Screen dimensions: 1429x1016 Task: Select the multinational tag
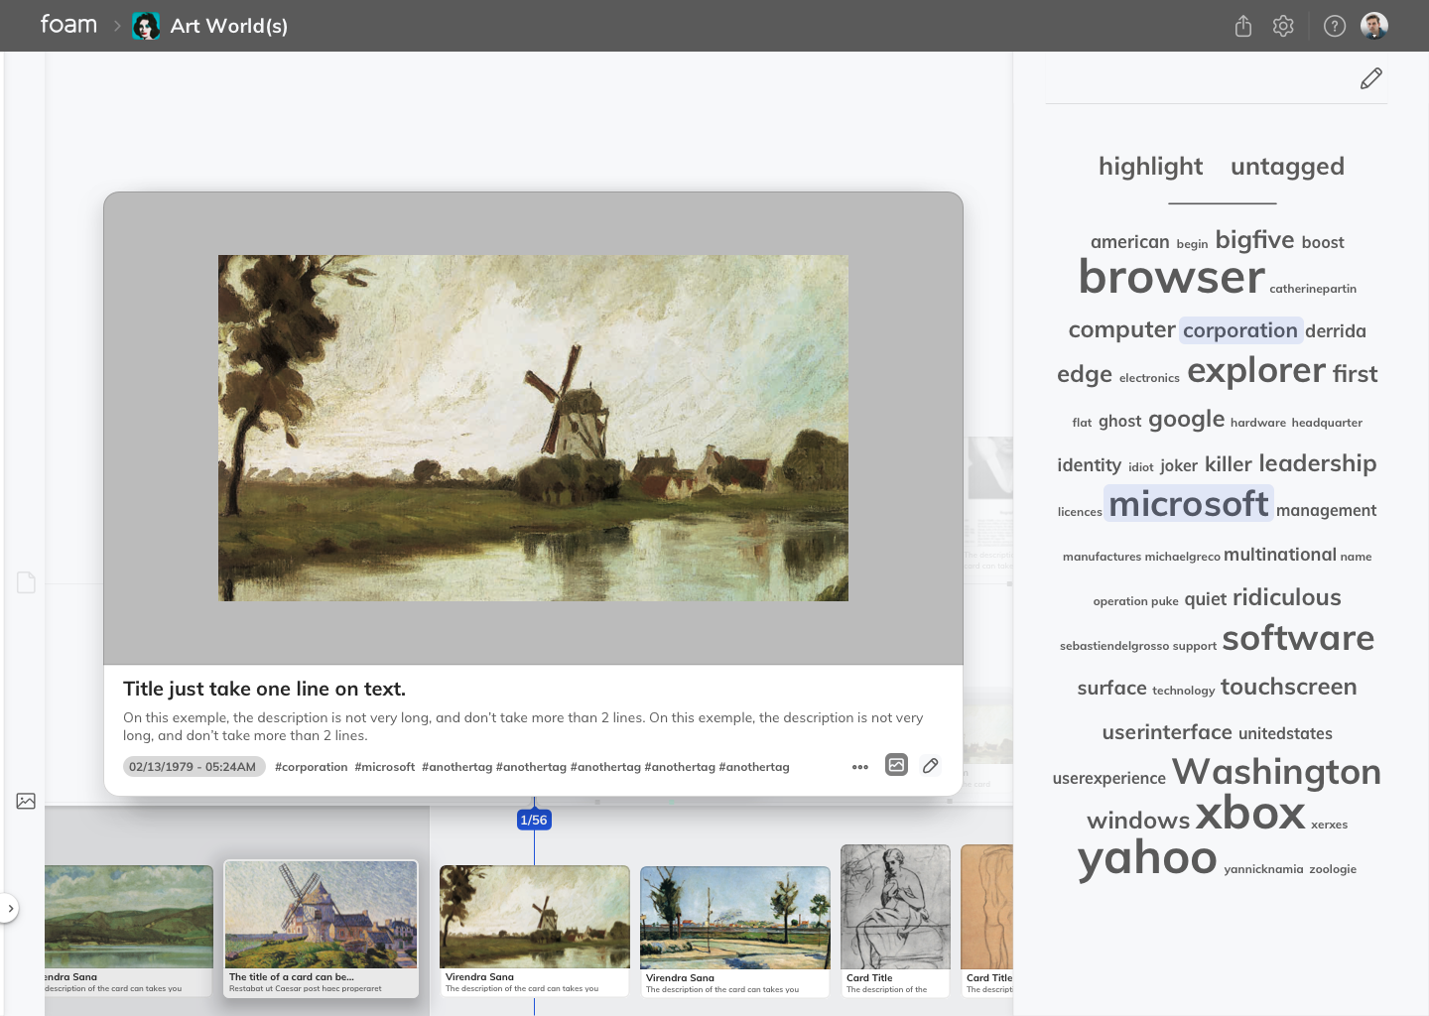[x=1280, y=555]
